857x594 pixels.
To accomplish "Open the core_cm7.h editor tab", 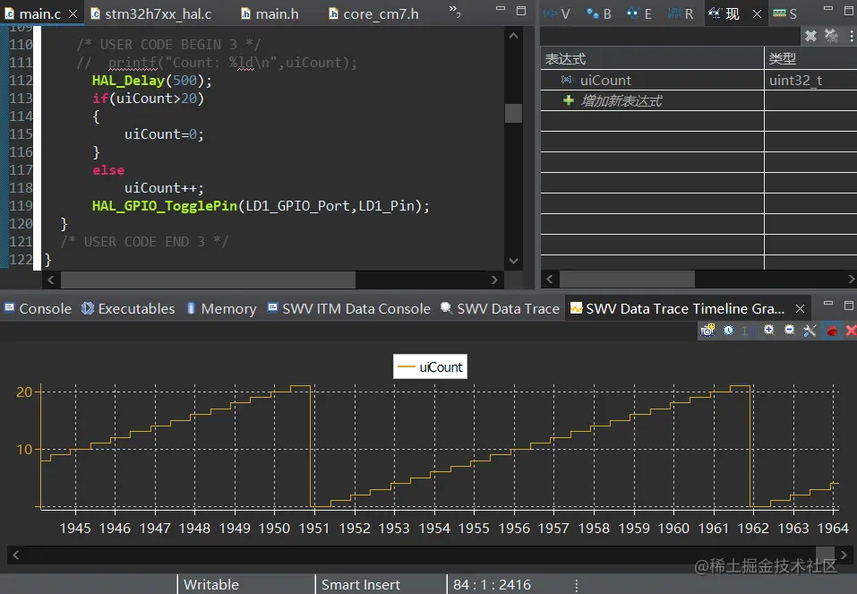I will point(373,13).
